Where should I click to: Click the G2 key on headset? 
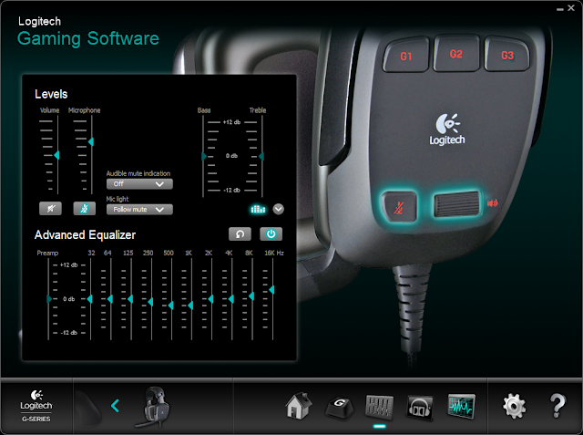pos(456,54)
